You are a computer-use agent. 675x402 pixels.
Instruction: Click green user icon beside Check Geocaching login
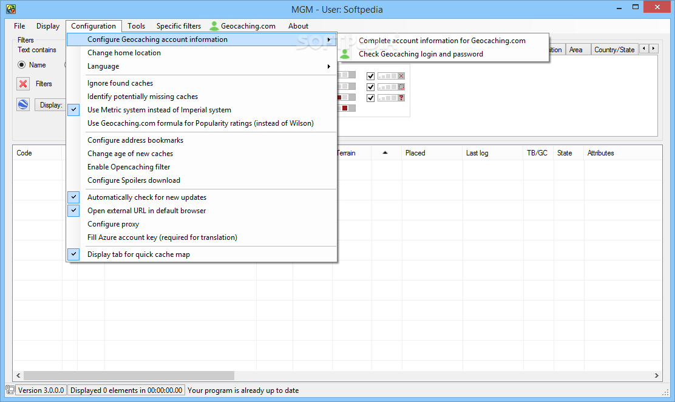tap(345, 54)
